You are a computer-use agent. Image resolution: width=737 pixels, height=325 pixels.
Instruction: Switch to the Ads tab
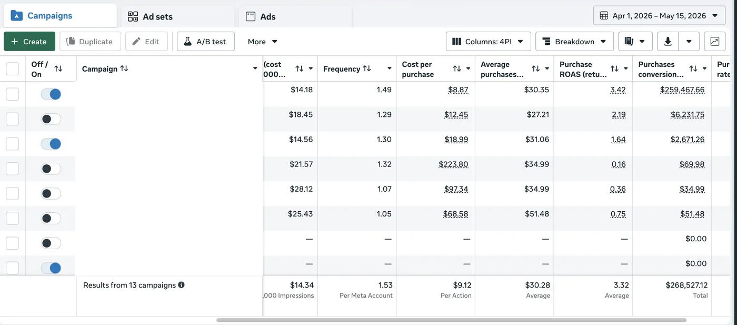(295, 16)
